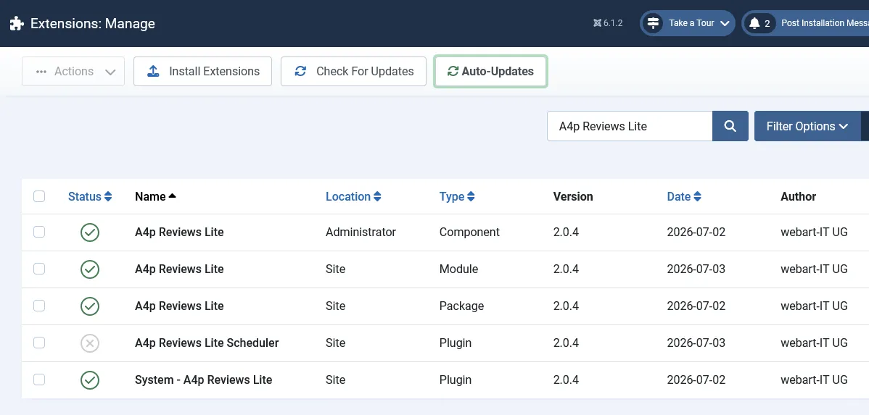Screen dimensions: 869x415
Task: Check the A4p Reviews Lite Package row checkbox
Action: pos(39,306)
